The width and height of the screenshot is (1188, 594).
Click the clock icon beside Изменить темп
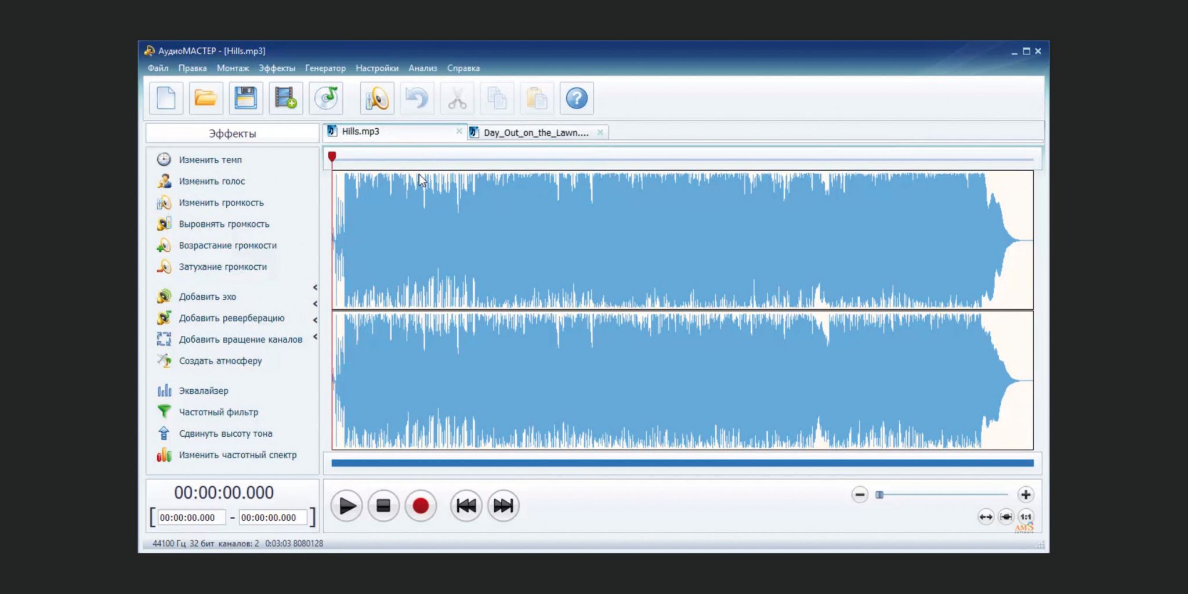click(x=164, y=160)
